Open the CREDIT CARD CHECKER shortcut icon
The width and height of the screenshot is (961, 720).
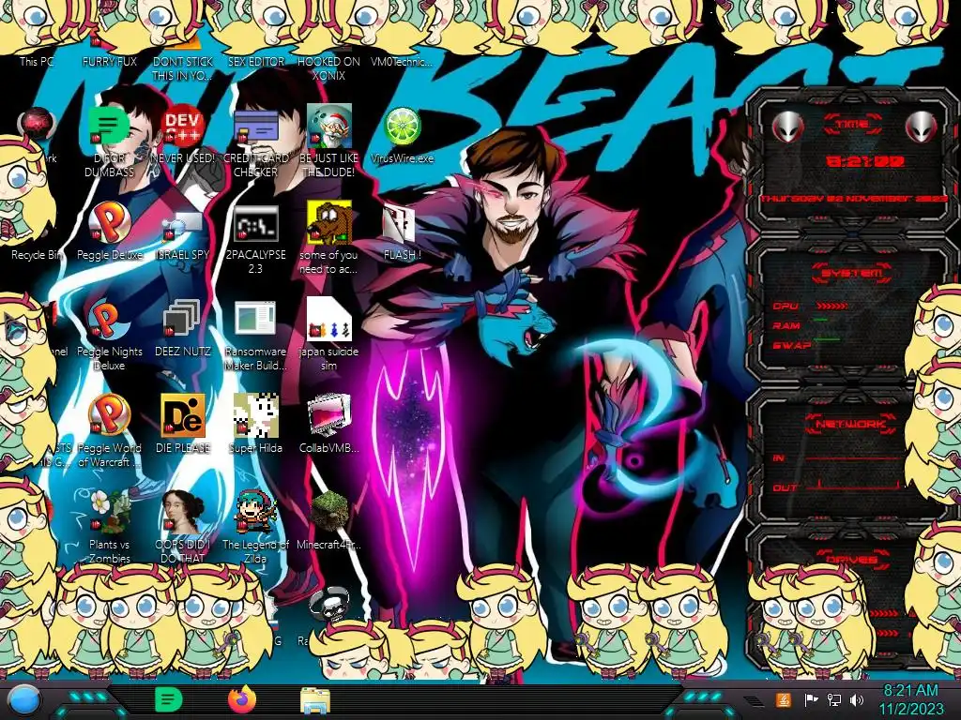(x=255, y=125)
